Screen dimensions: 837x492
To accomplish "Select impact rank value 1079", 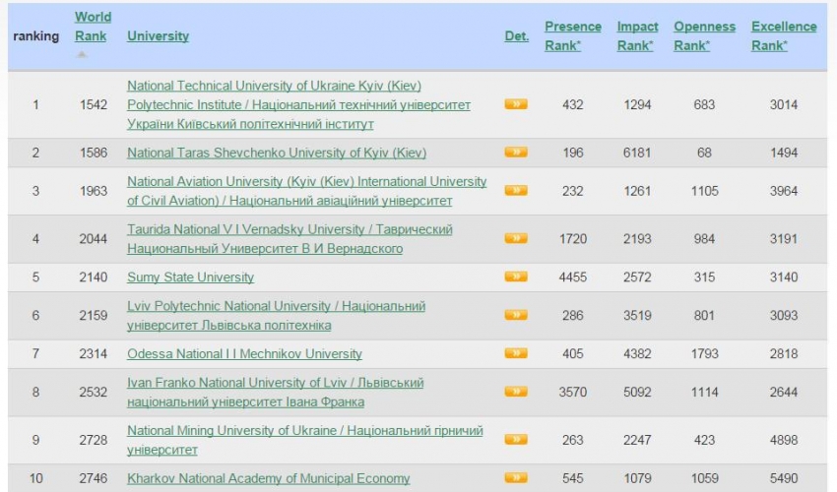I will coord(637,478).
